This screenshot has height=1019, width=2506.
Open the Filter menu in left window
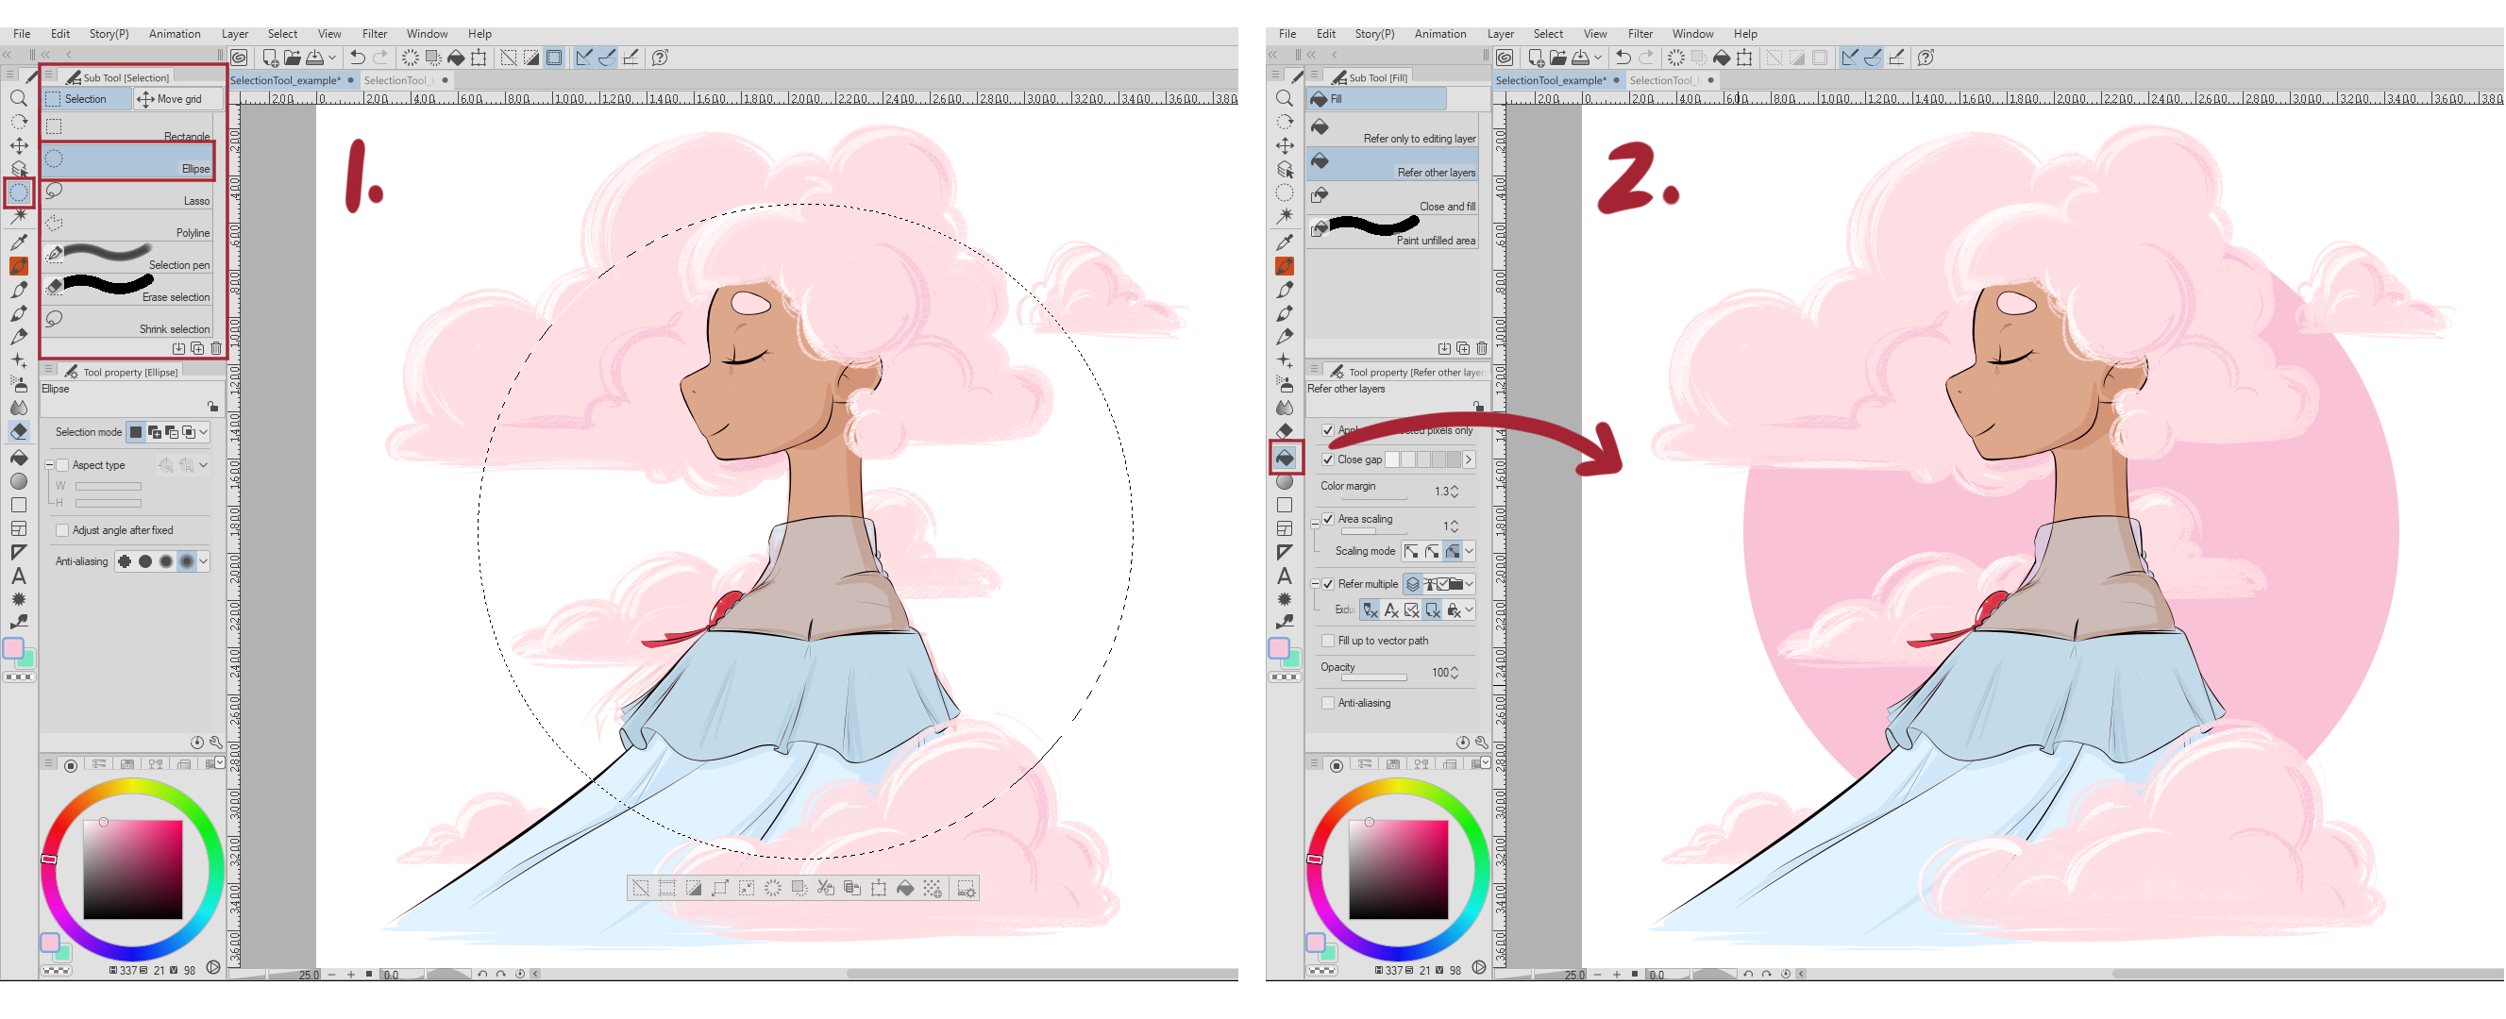(x=374, y=33)
